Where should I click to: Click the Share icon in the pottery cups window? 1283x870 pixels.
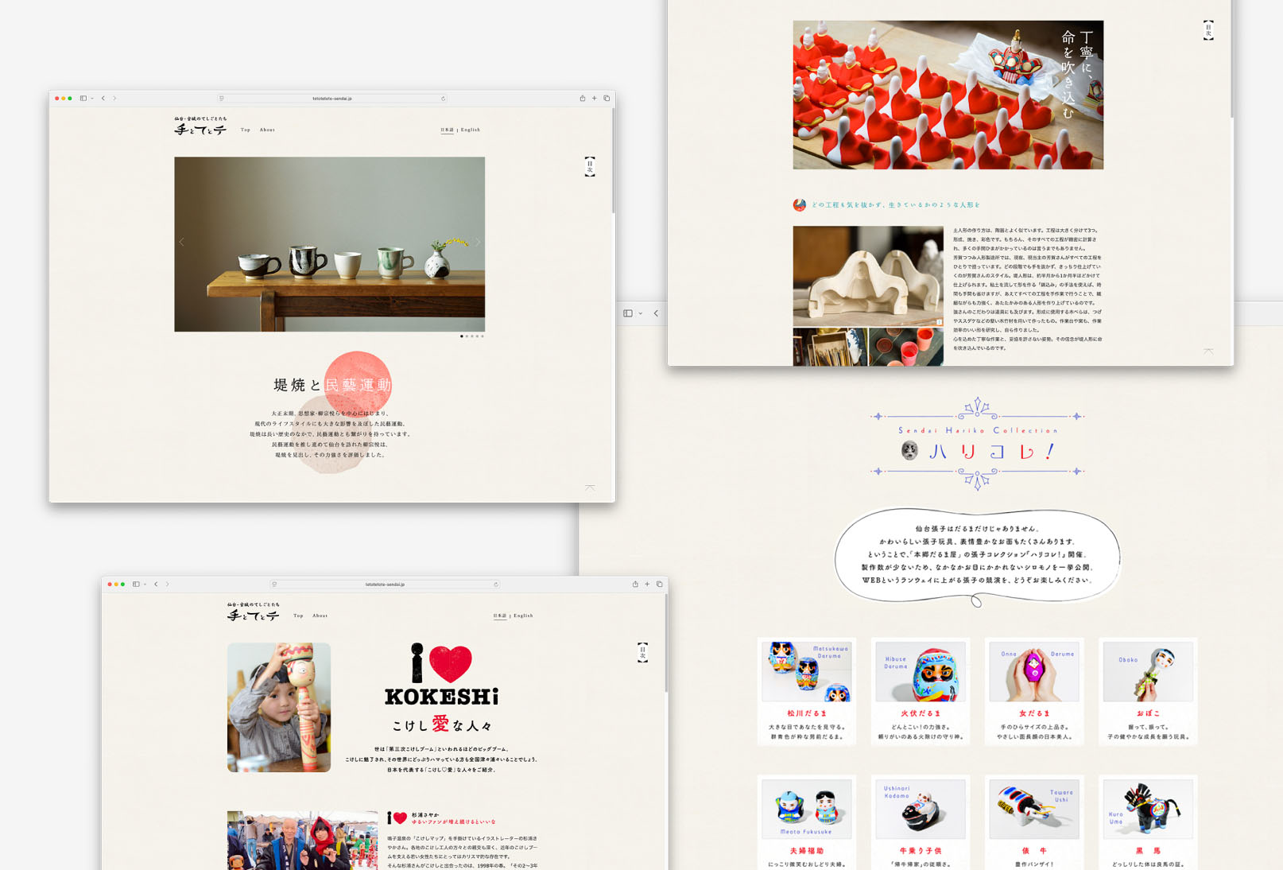[x=582, y=99]
